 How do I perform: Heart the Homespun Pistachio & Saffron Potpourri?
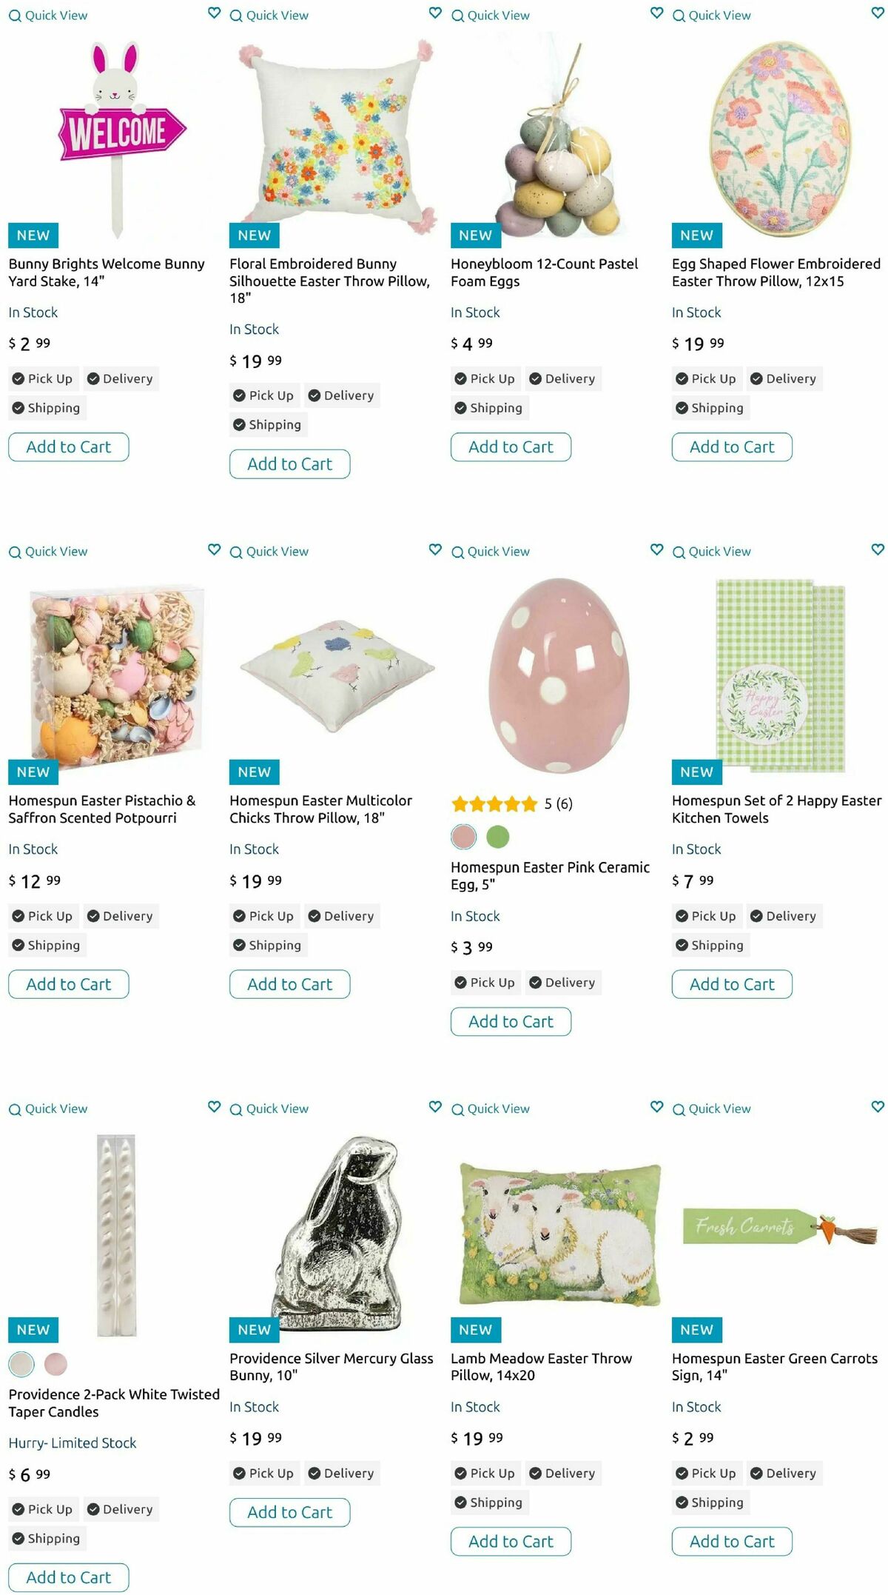[x=214, y=549]
